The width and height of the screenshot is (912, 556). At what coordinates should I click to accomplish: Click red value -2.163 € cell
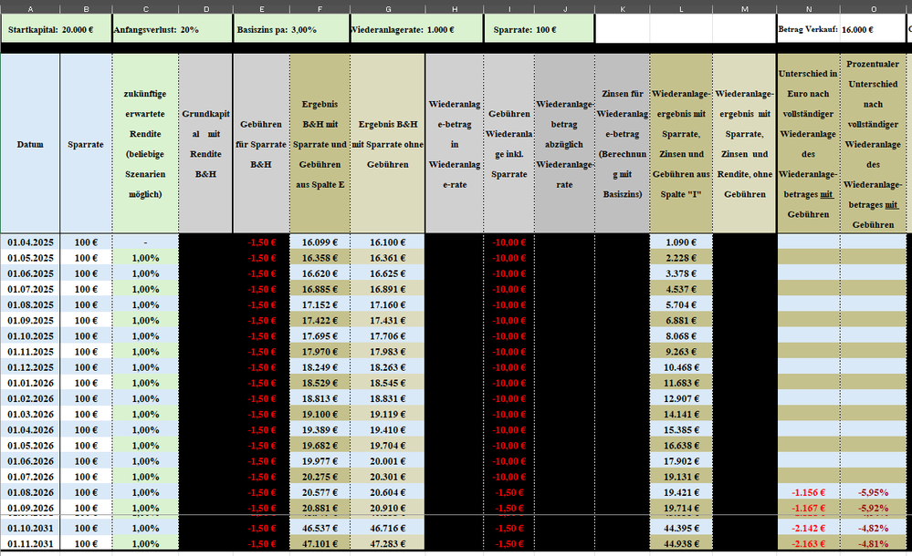[809, 544]
